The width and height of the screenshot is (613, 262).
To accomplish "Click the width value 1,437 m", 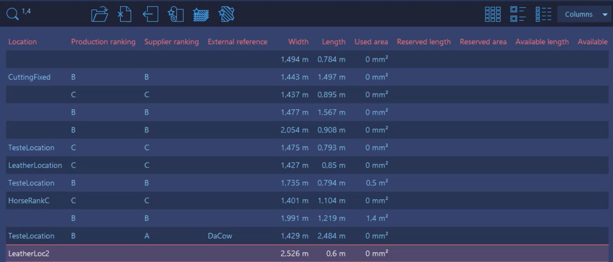I will pyautogui.click(x=295, y=95).
